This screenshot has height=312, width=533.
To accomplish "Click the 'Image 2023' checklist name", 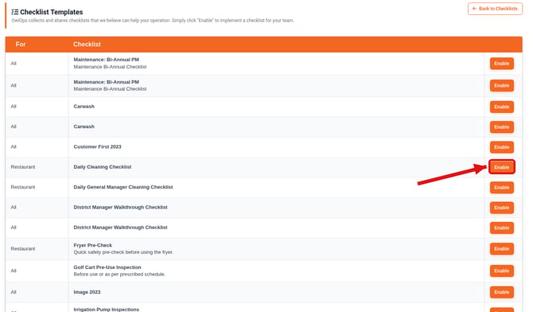I will [87, 292].
